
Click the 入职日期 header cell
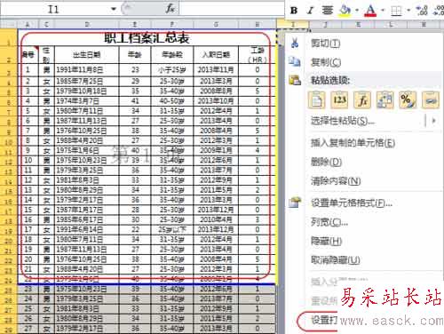coord(216,54)
